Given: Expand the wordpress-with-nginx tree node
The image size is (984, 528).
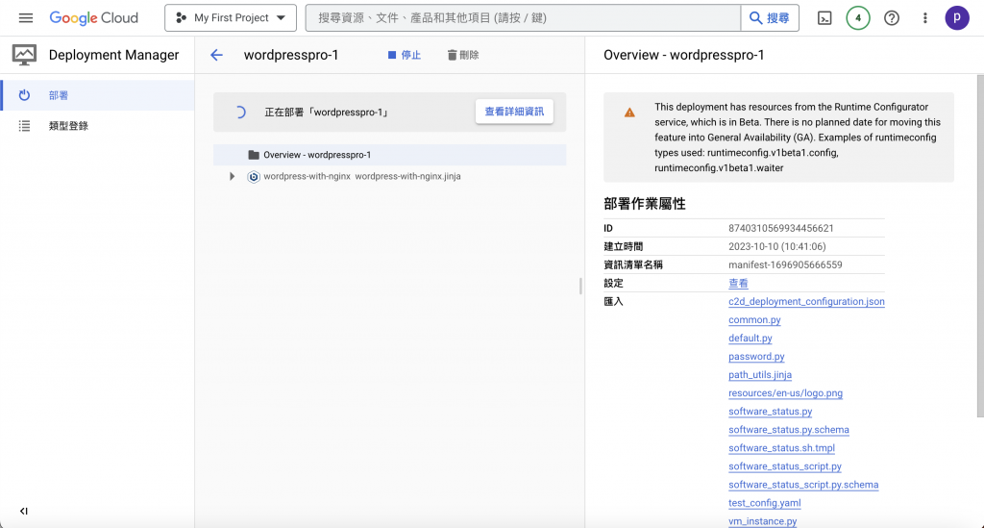Looking at the screenshot, I should coord(233,176).
